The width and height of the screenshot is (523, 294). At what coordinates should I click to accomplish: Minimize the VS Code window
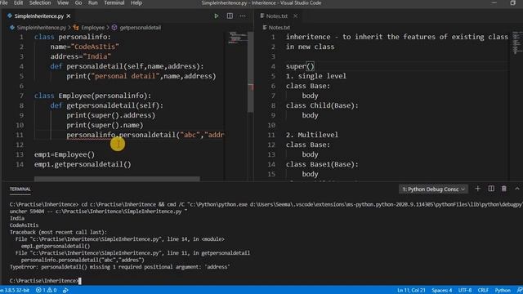coord(494,3)
